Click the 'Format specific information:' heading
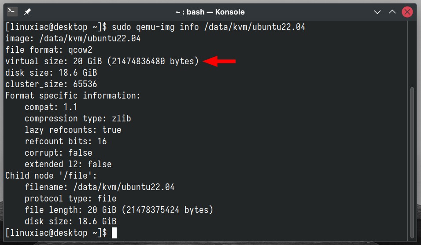Viewport: 421px width, 245px height. tap(73, 96)
